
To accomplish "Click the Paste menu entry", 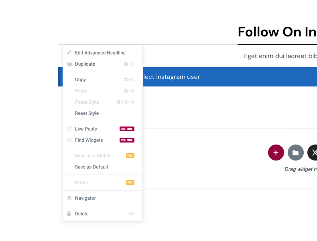I will point(81,91).
